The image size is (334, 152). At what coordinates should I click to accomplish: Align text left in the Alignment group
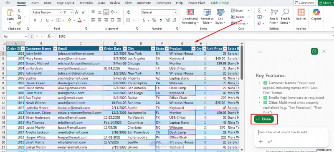coord(93,20)
